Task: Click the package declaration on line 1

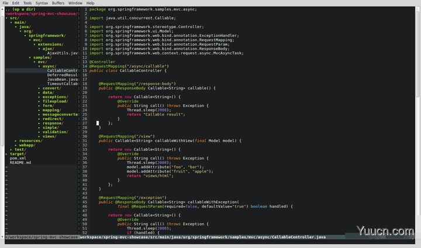Action: pos(143,9)
